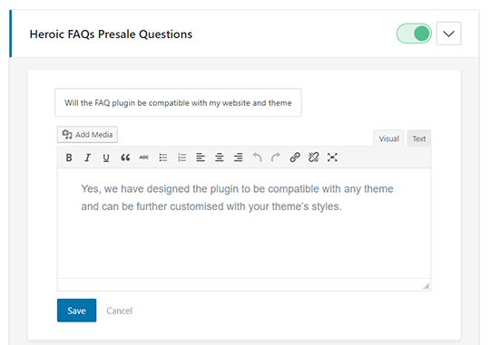
Task: Insert a blockquote in the answer
Action: (x=125, y=158)
